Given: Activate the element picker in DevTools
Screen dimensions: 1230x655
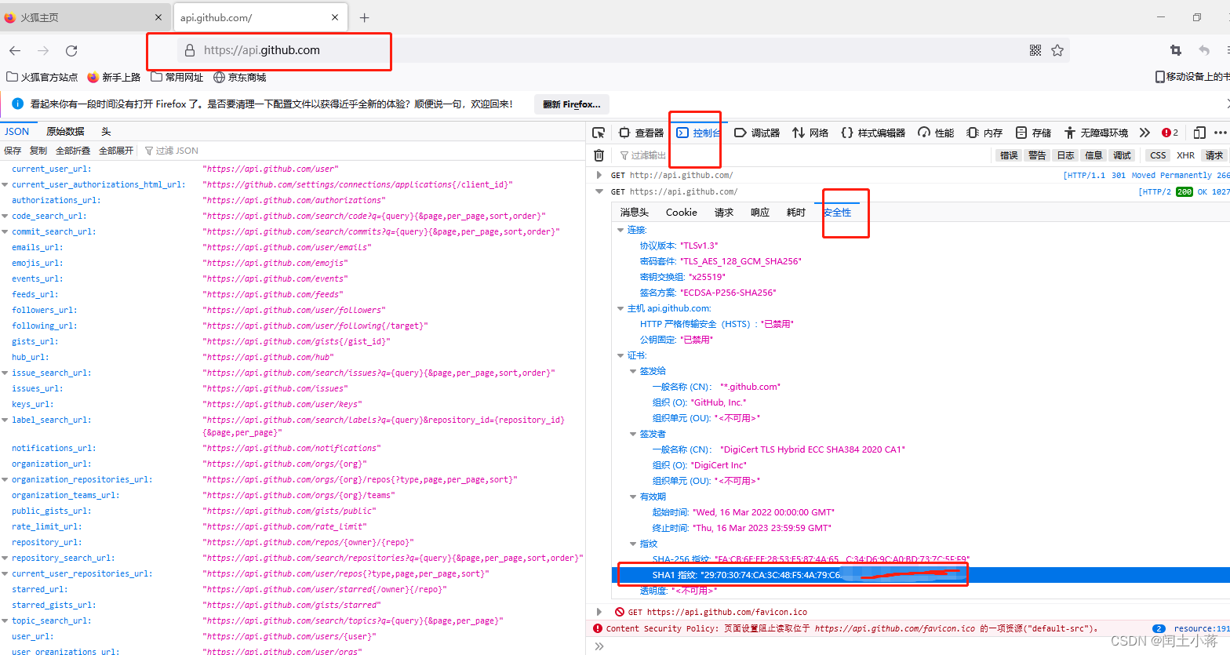Looking at the screenshot, I should click(x=599, y=133).
